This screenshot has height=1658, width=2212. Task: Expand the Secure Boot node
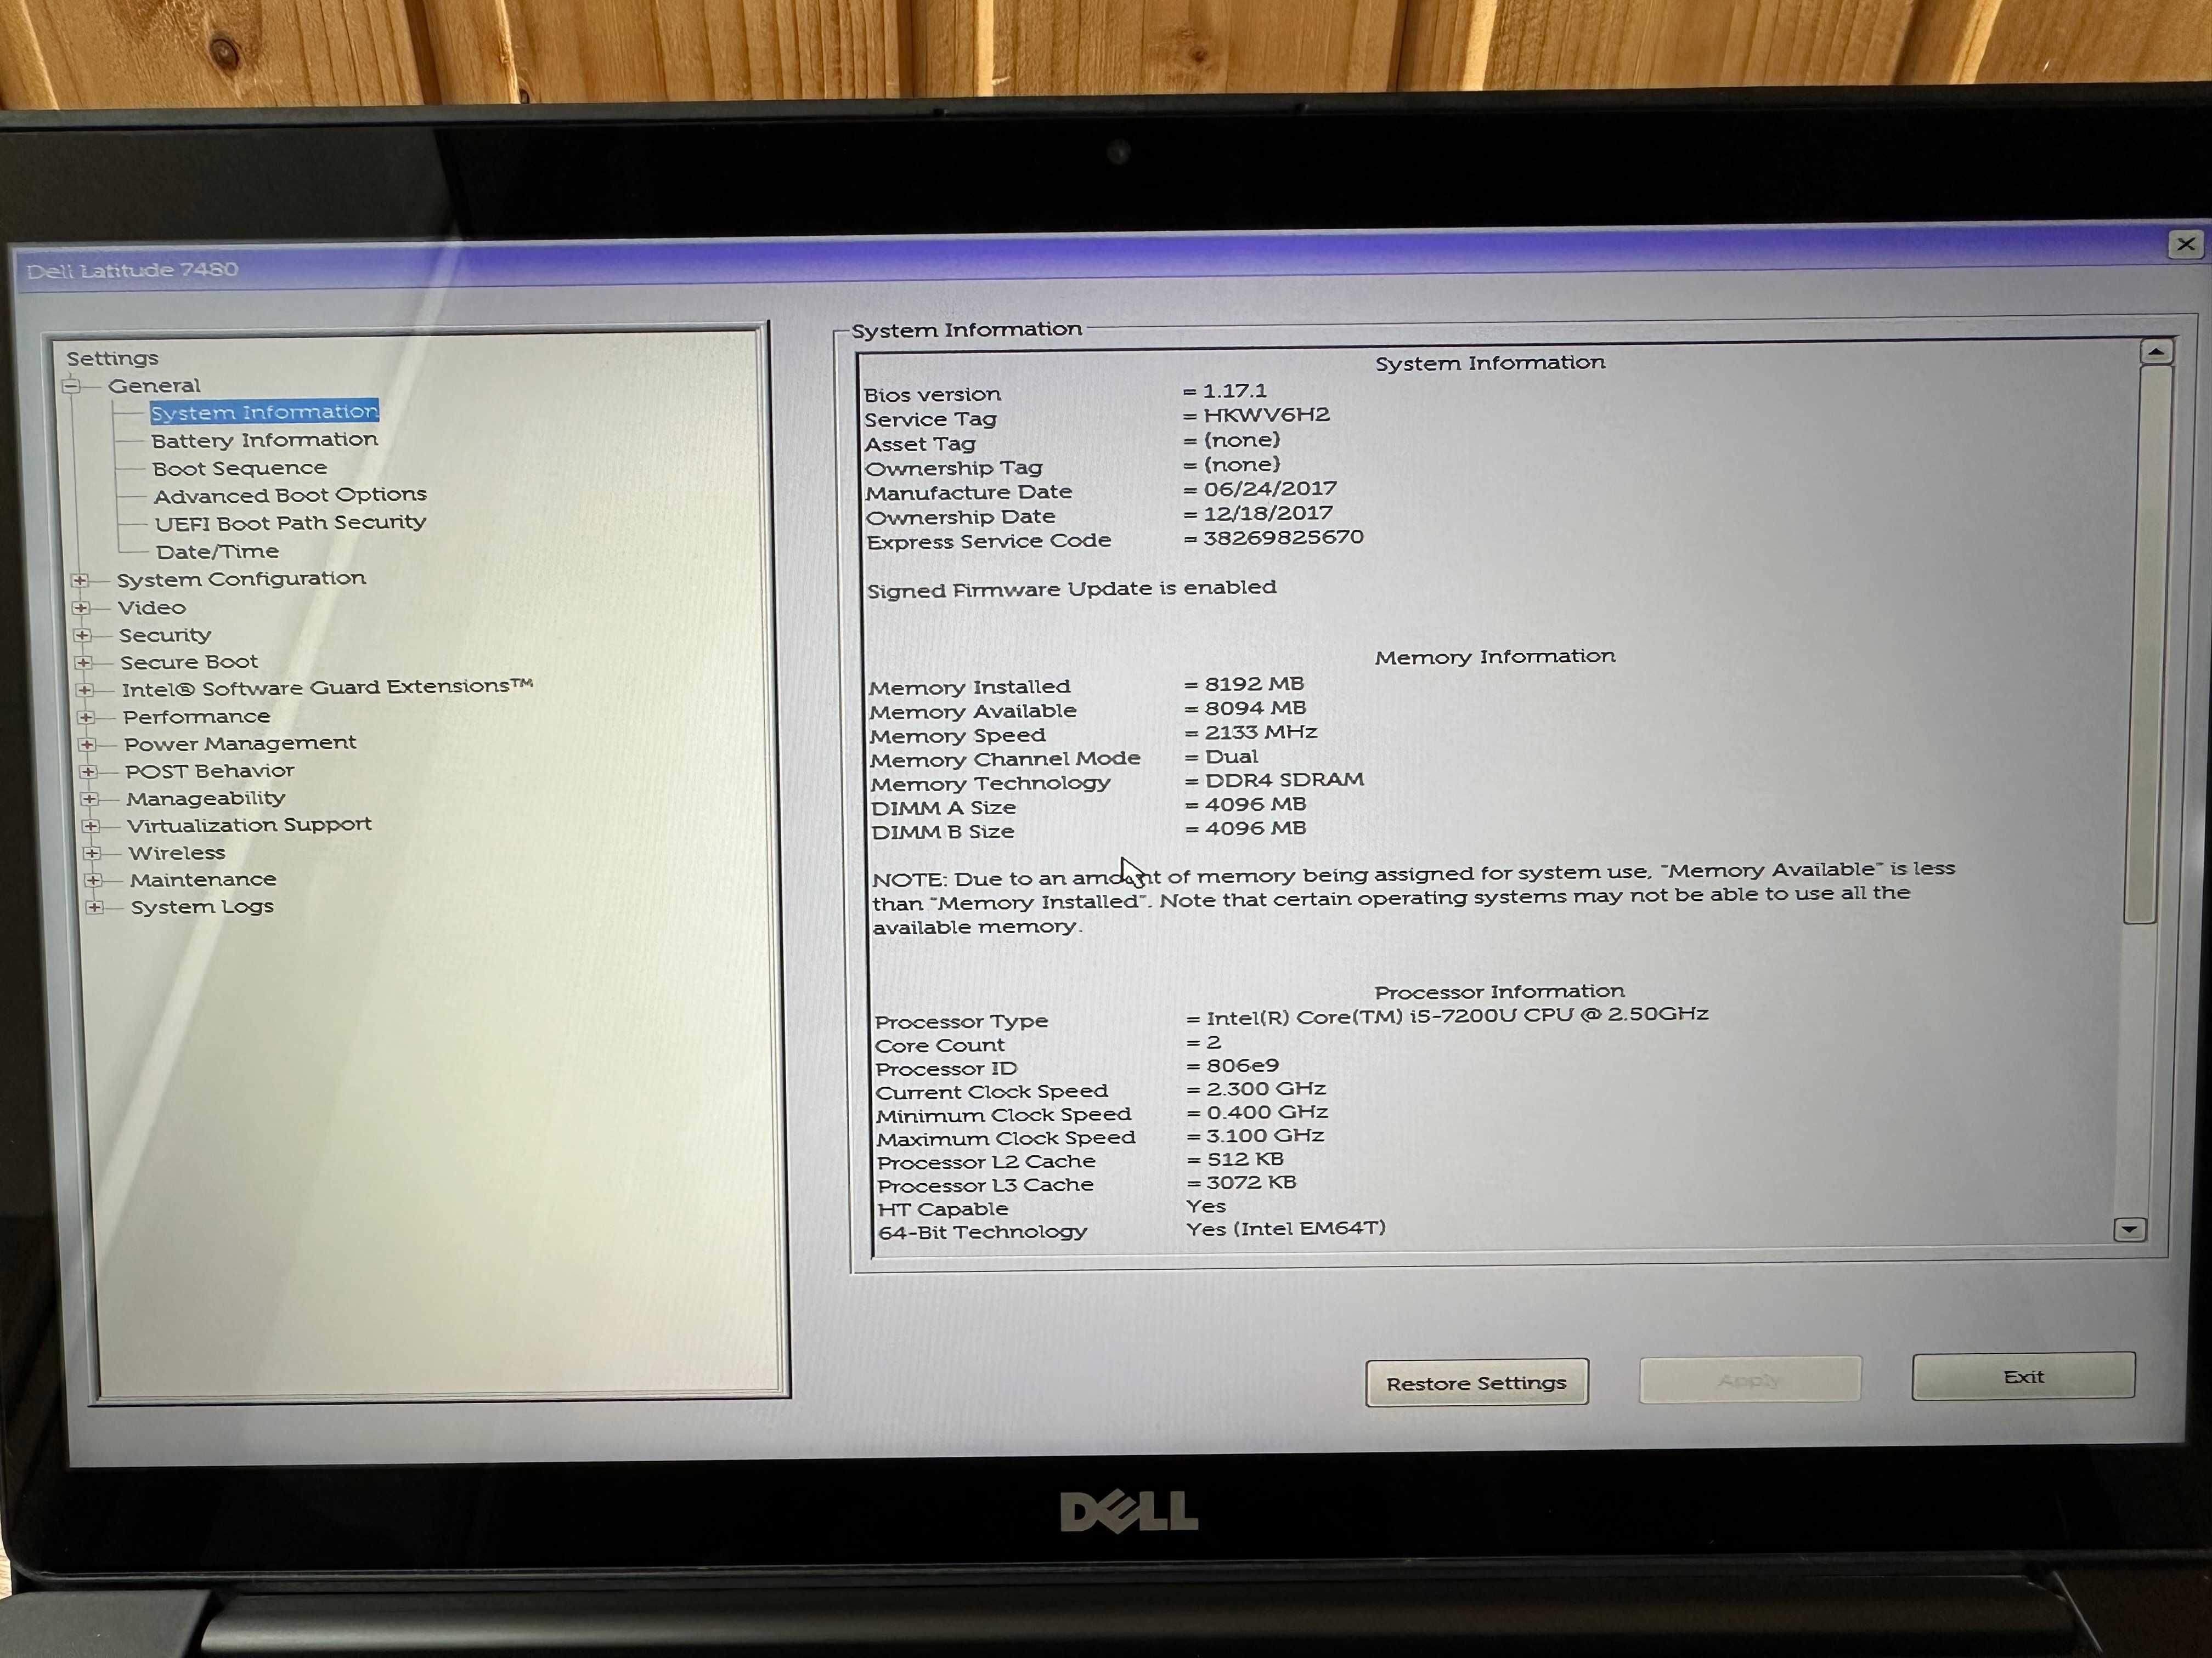click(x=84, y=662)
